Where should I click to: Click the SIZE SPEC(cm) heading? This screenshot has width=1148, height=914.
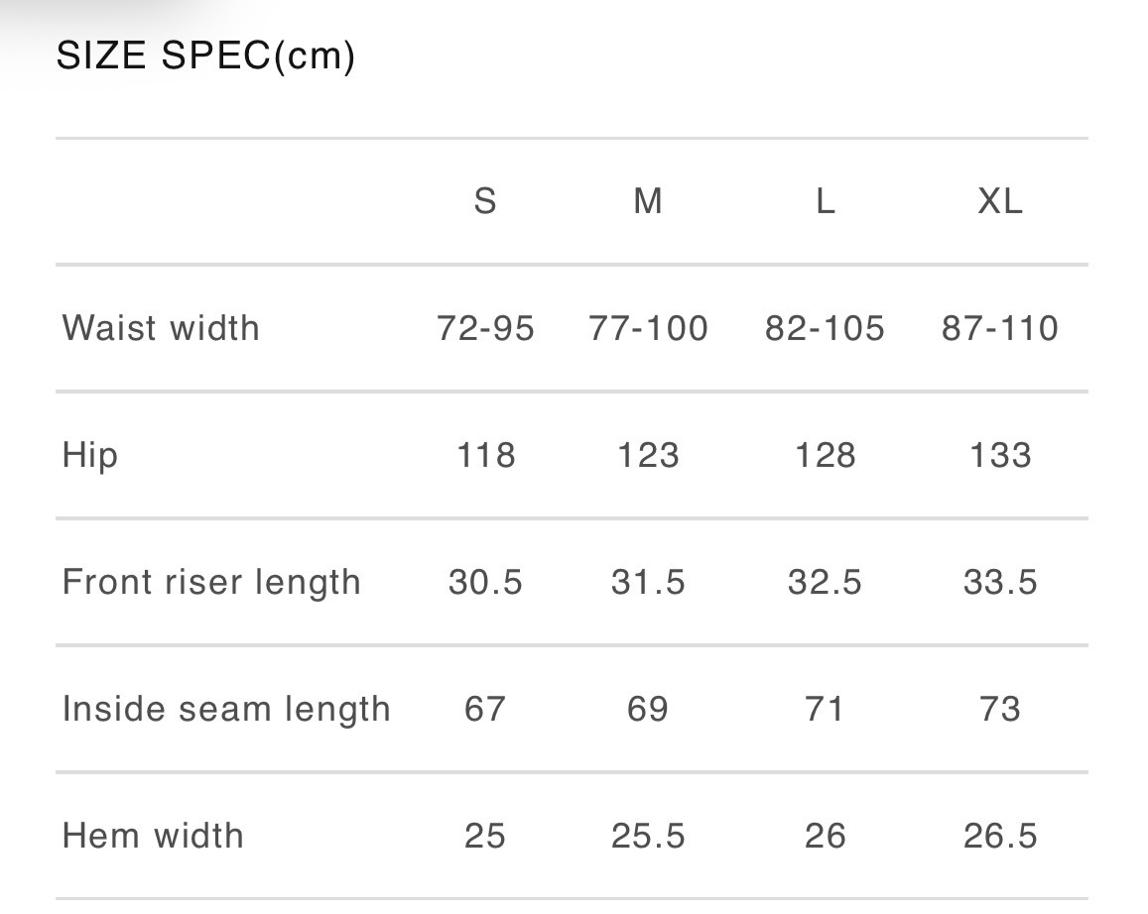click(x=205, y=57)
